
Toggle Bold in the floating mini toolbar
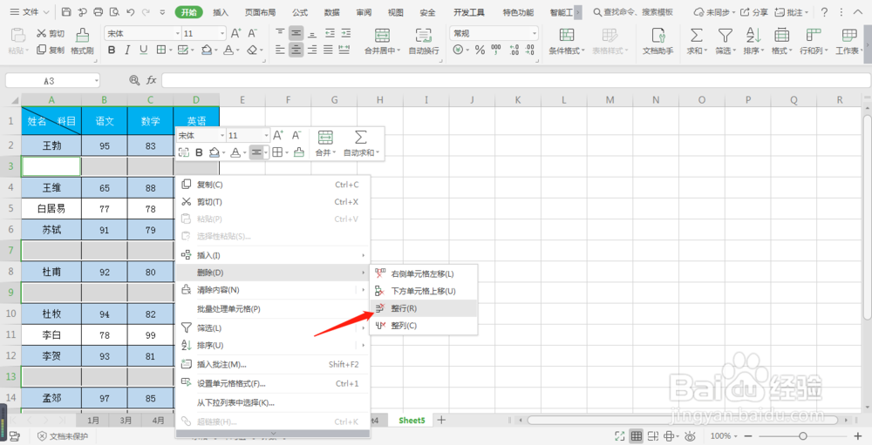[x=199, y=152]
